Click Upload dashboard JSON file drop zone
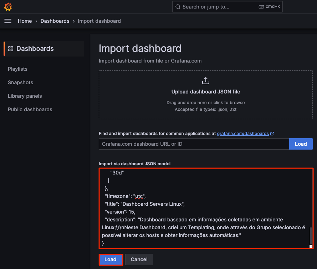Viewport: 317px width, 269px height. click(x=206, y=95)
